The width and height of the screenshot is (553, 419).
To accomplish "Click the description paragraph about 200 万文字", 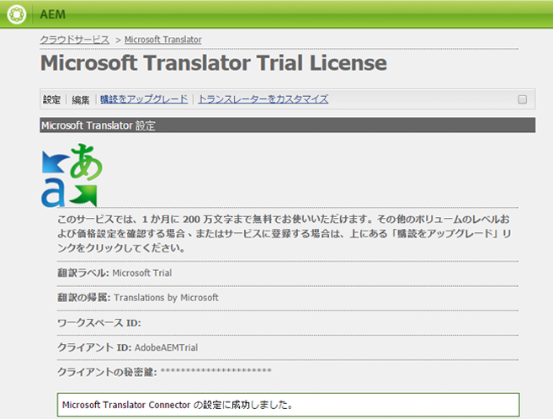I will pyautogui.click(x=284, y=234).
